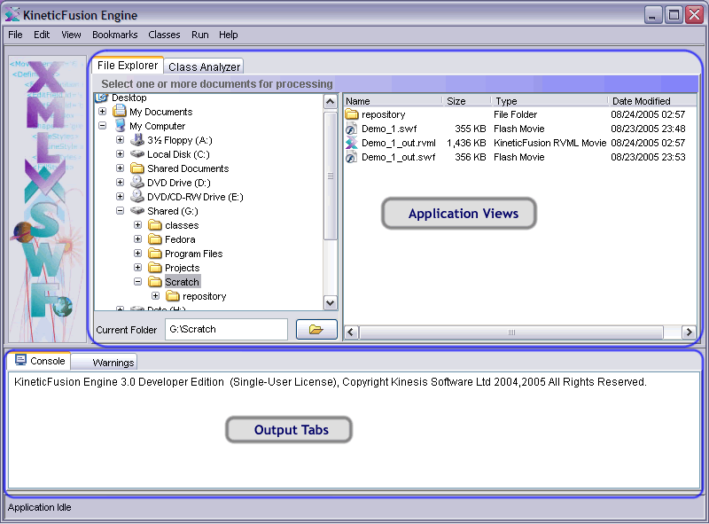The width and height of the screenshot is (709, 524).
Task: Expand the Local Disk (C:) node
Action: (x=120, y=154)
